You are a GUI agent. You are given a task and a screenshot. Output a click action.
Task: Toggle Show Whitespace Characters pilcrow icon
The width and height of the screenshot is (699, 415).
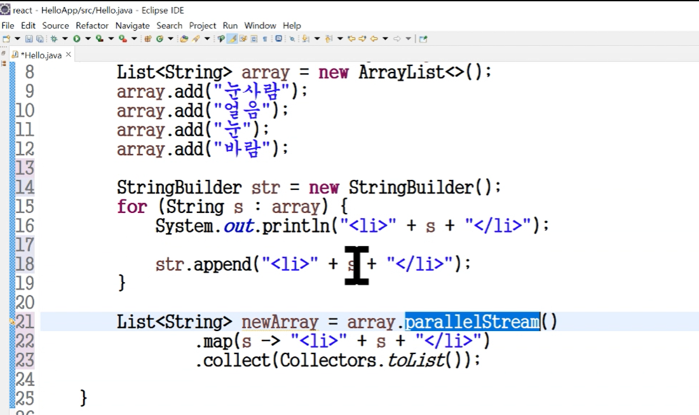click(x=264, y=39)
